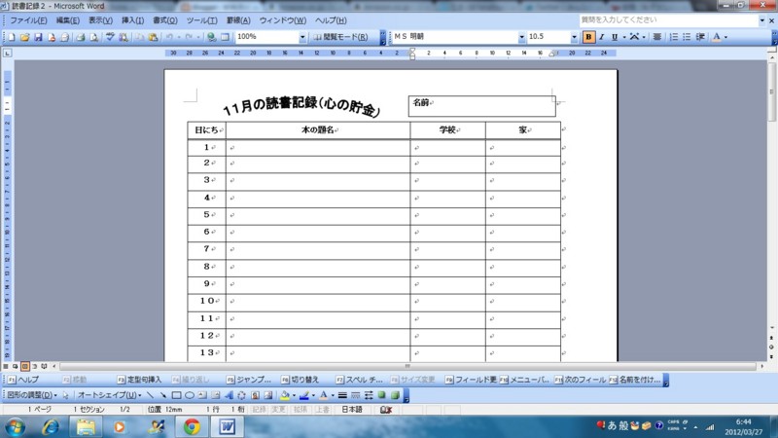The height and width of the screenshot is (438, 778).
Task: Click the Print icon in standard toolbar
Action: 81,37
